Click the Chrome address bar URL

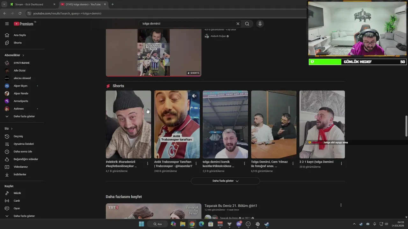click(67, 13)
